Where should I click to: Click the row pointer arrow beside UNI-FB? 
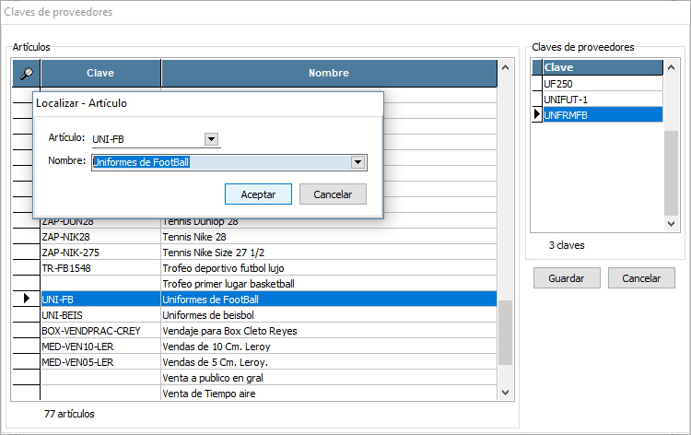click(26, 300)
